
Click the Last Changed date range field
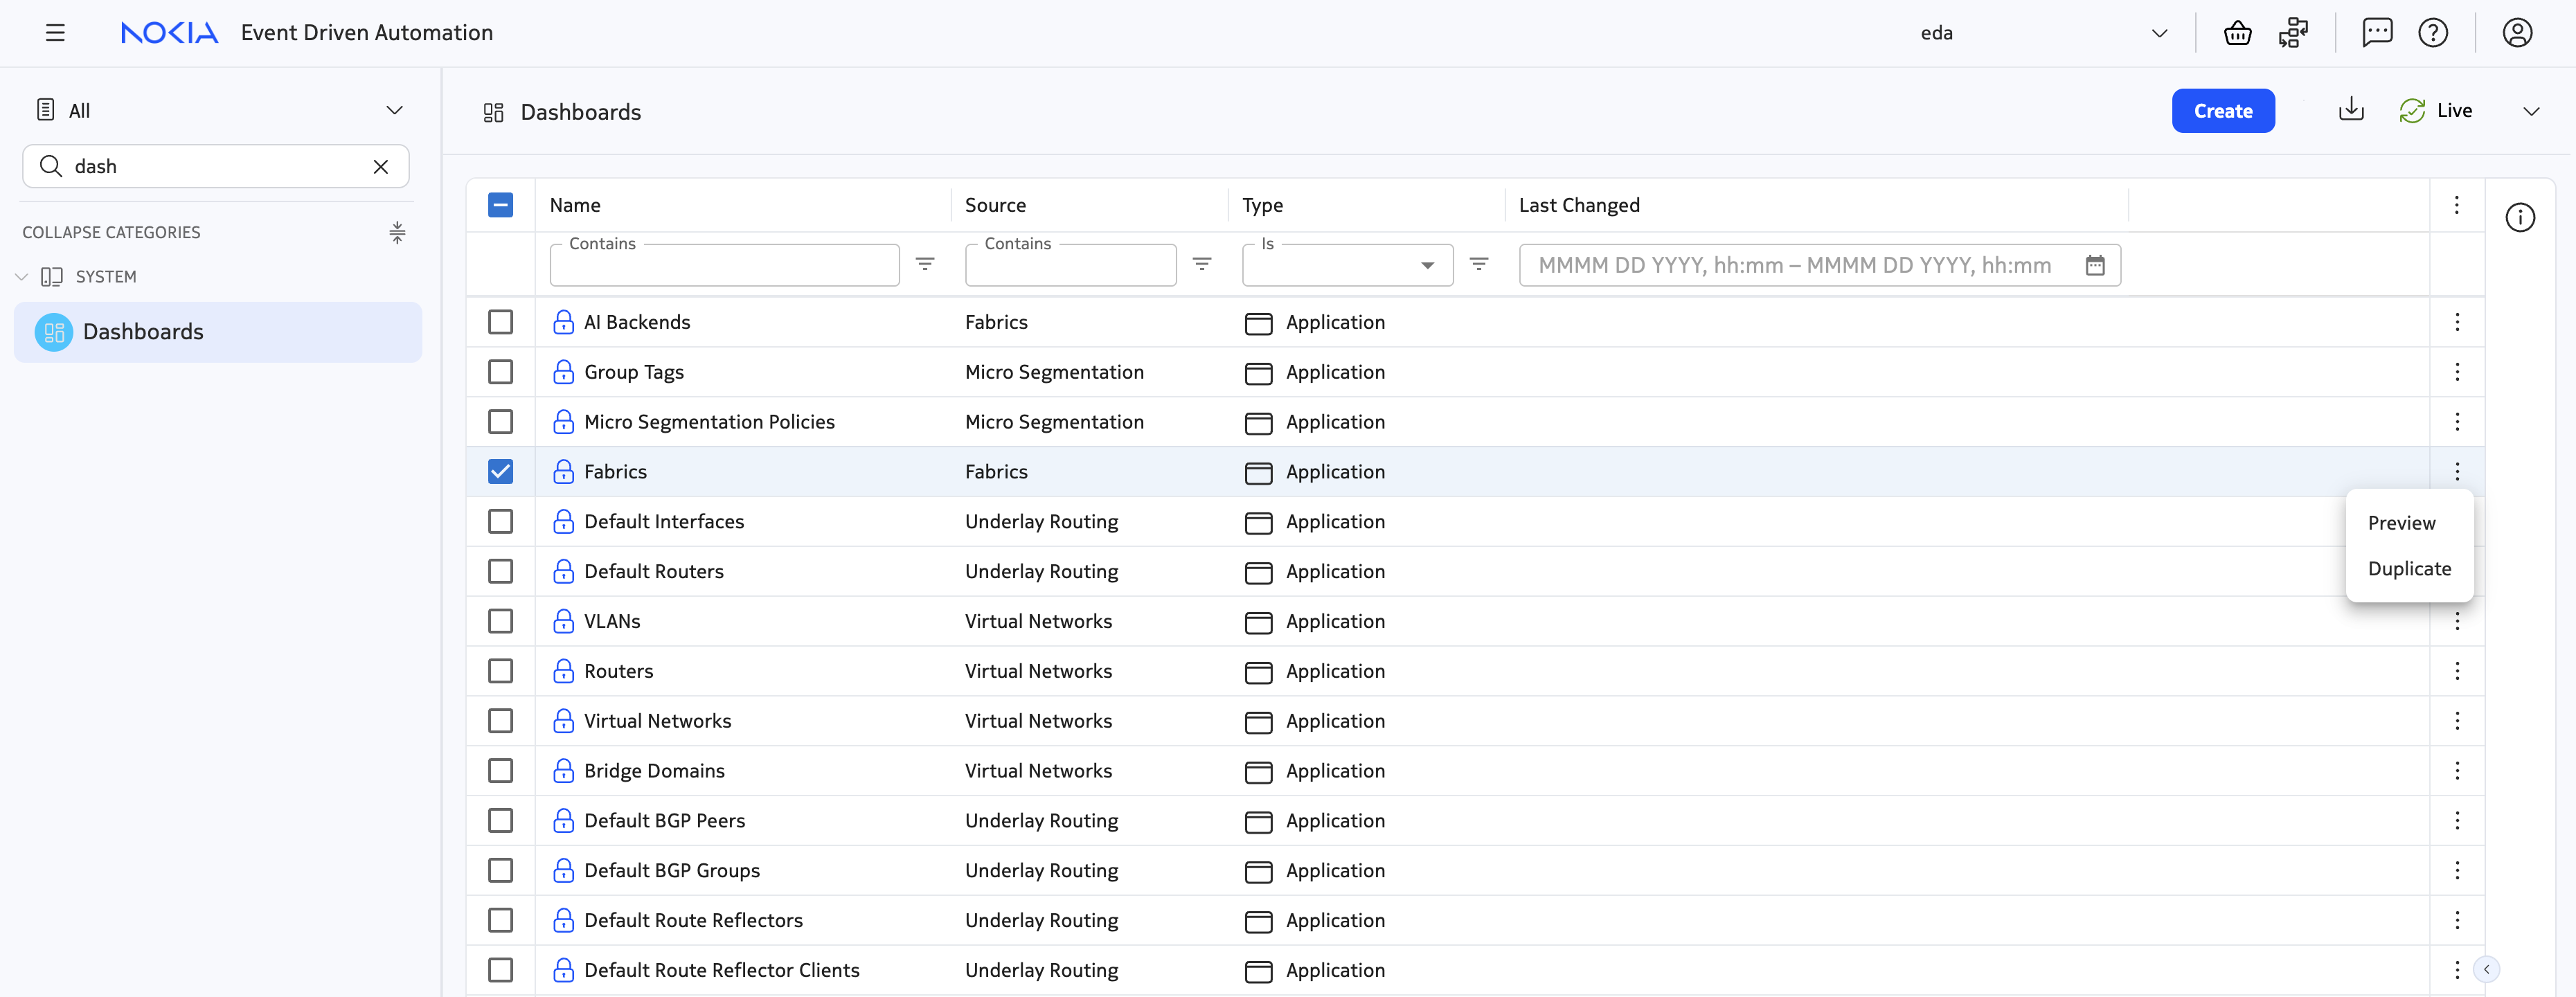(x=1819, y=265)
